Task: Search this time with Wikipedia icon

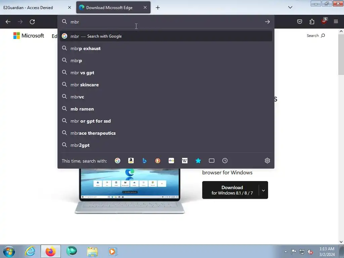Action: point(185,161)
